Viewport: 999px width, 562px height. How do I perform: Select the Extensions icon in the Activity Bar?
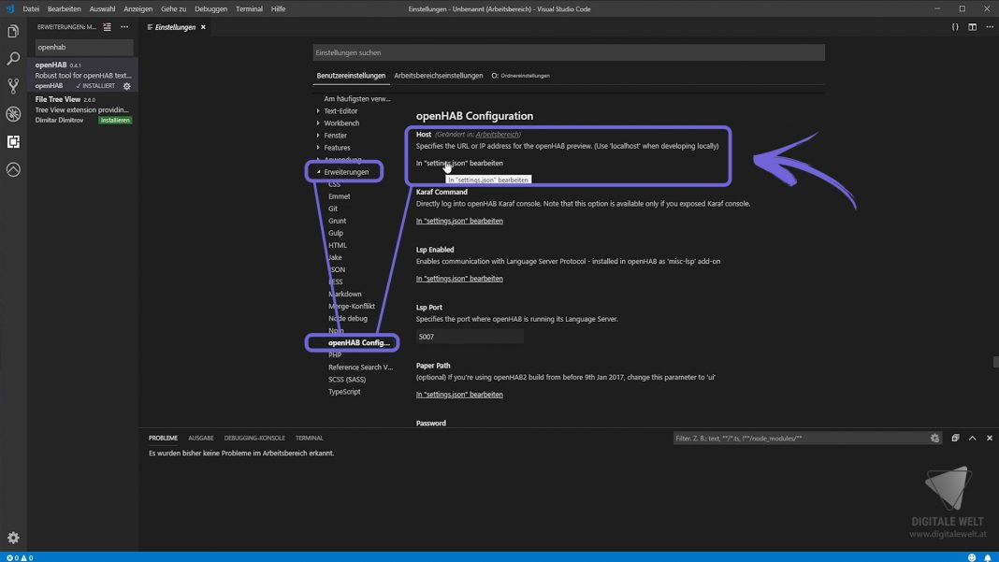tap(12, 142)
